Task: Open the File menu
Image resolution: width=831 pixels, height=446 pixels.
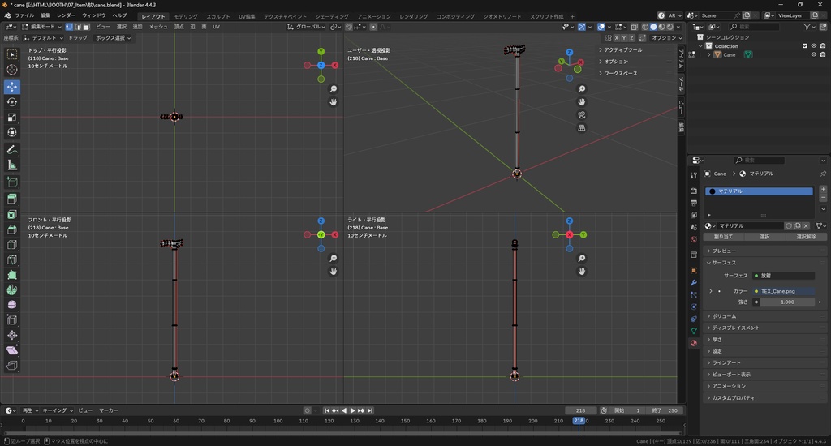Action: (24, 15)
